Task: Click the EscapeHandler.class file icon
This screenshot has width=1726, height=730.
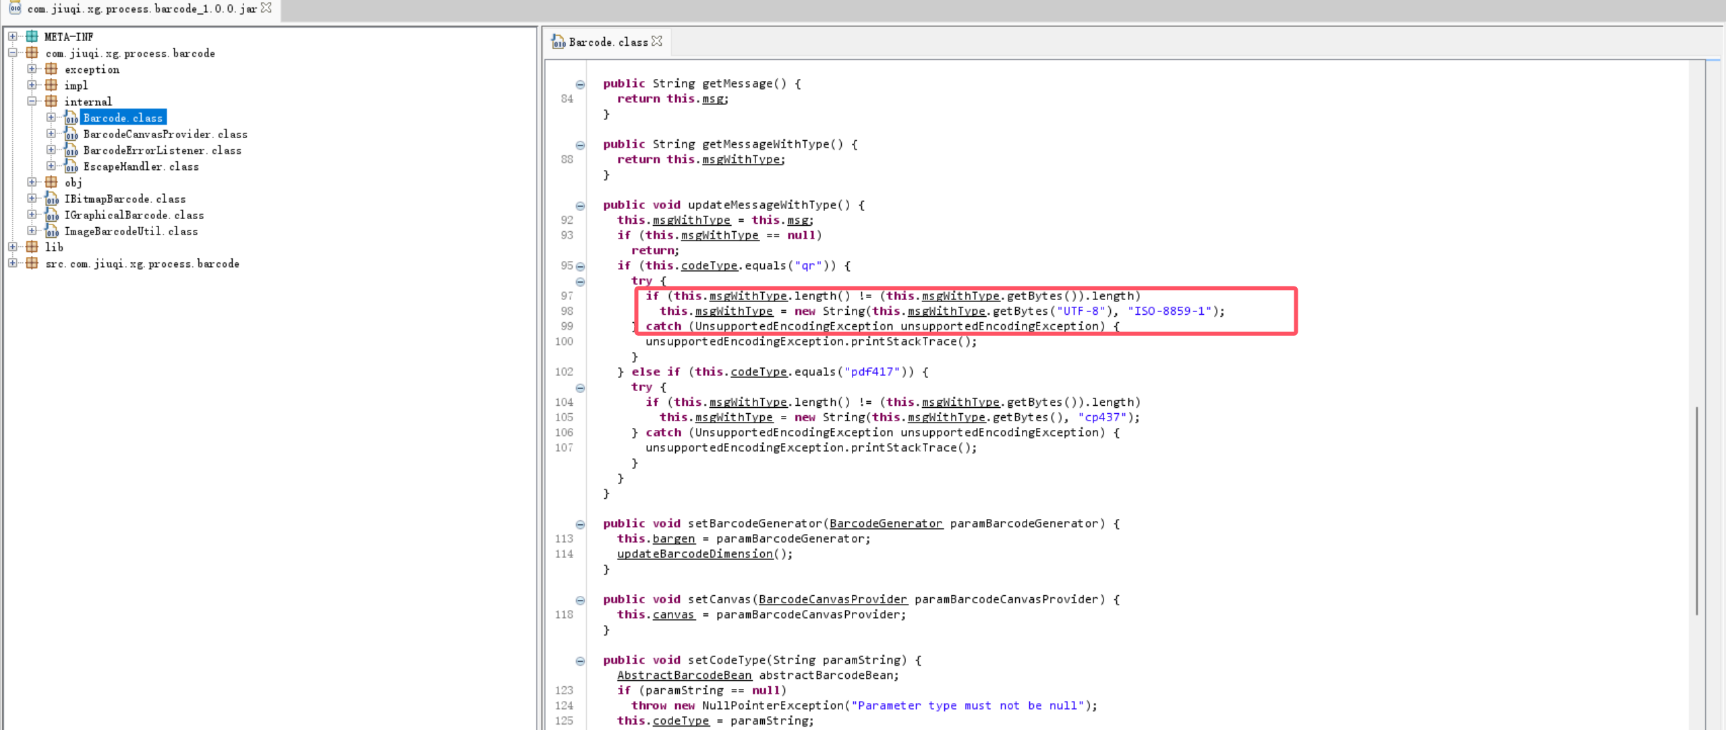Action: point(71,166)
